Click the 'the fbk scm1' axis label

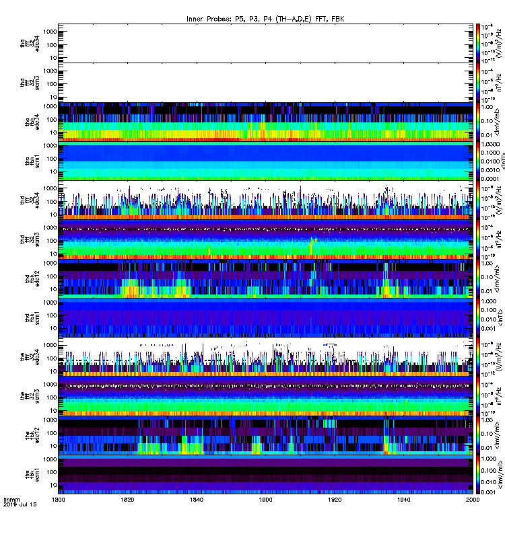[32, 474]
